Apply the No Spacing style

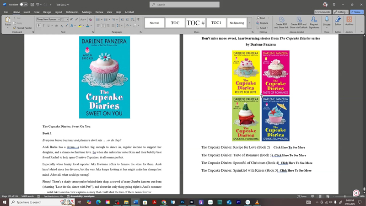237,23
